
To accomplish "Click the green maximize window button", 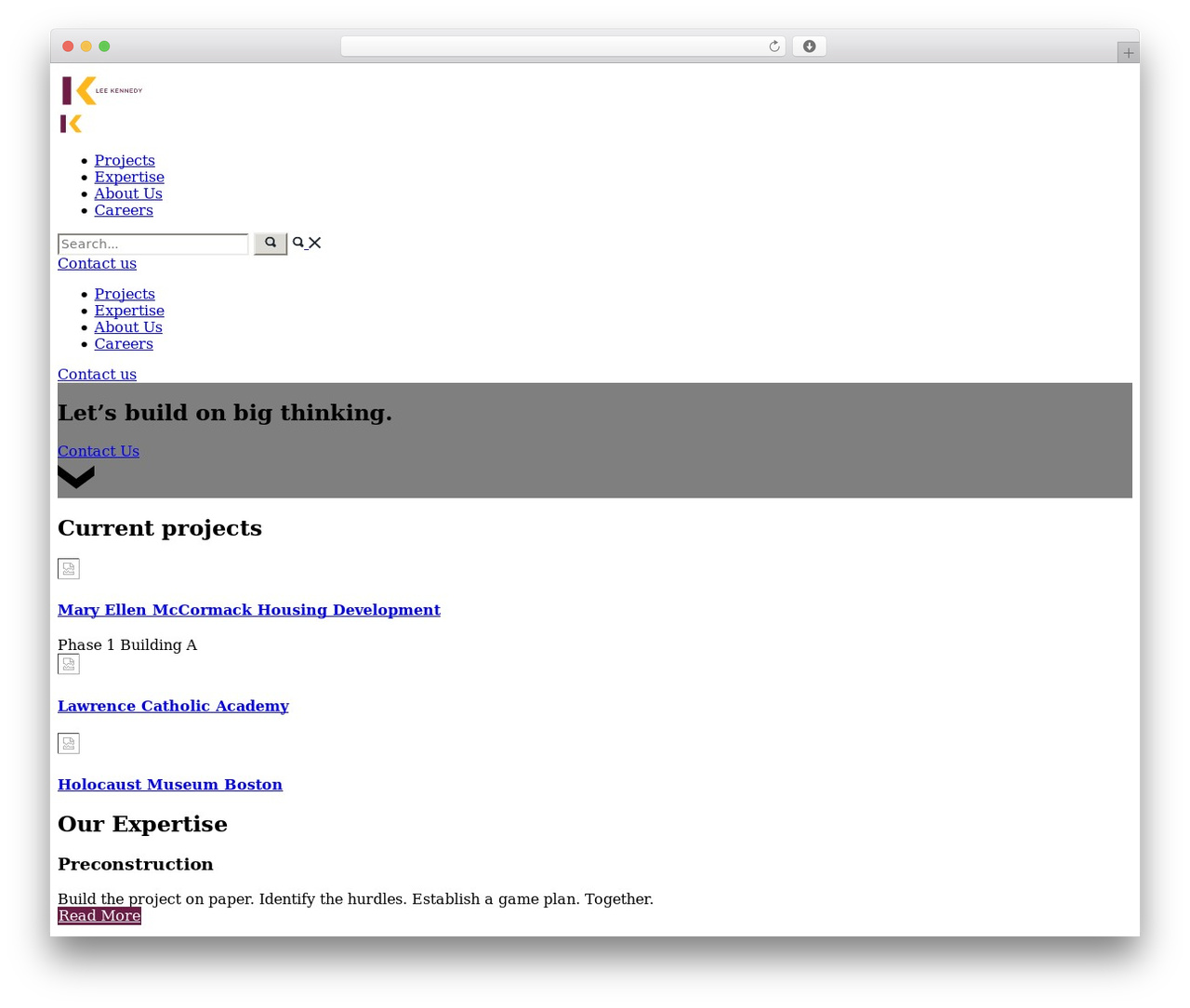I will click(105, 46).
